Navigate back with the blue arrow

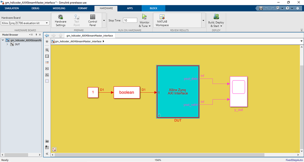(47, 35)
